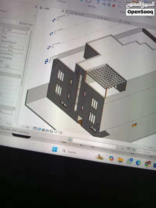
Task: Toggle the Crop Region Visible icon
Action: click(60, 133)
